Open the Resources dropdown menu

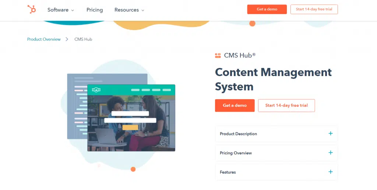[129, 10]
